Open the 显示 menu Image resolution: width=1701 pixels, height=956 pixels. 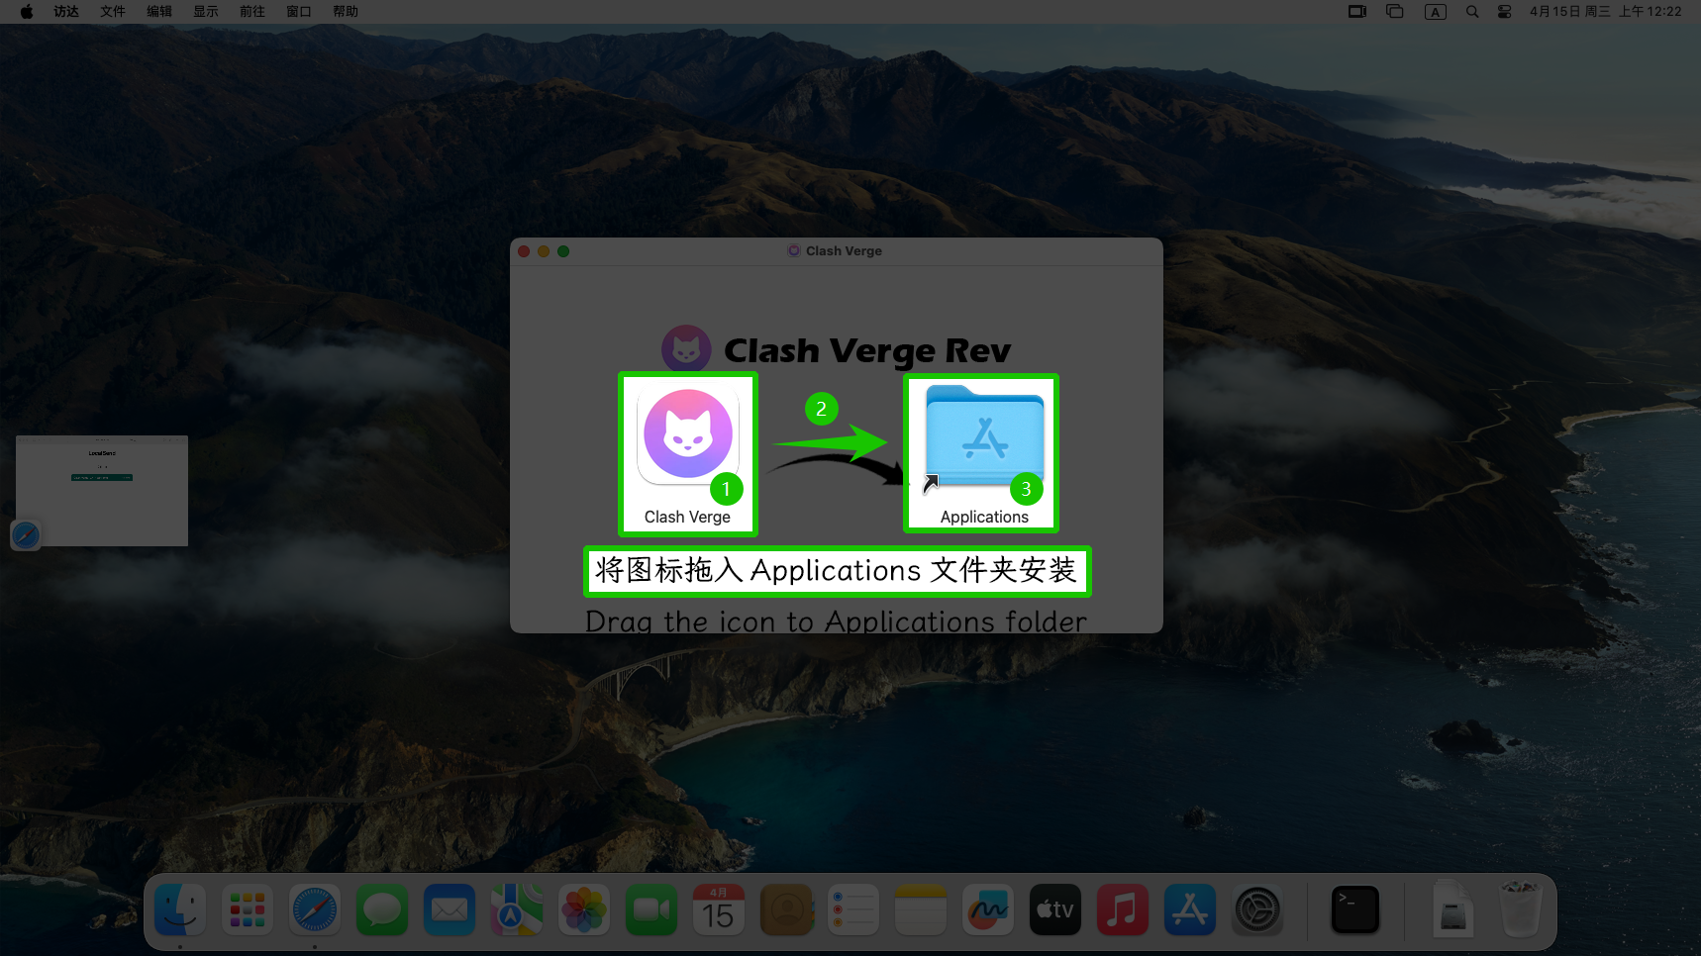[206, 12]
